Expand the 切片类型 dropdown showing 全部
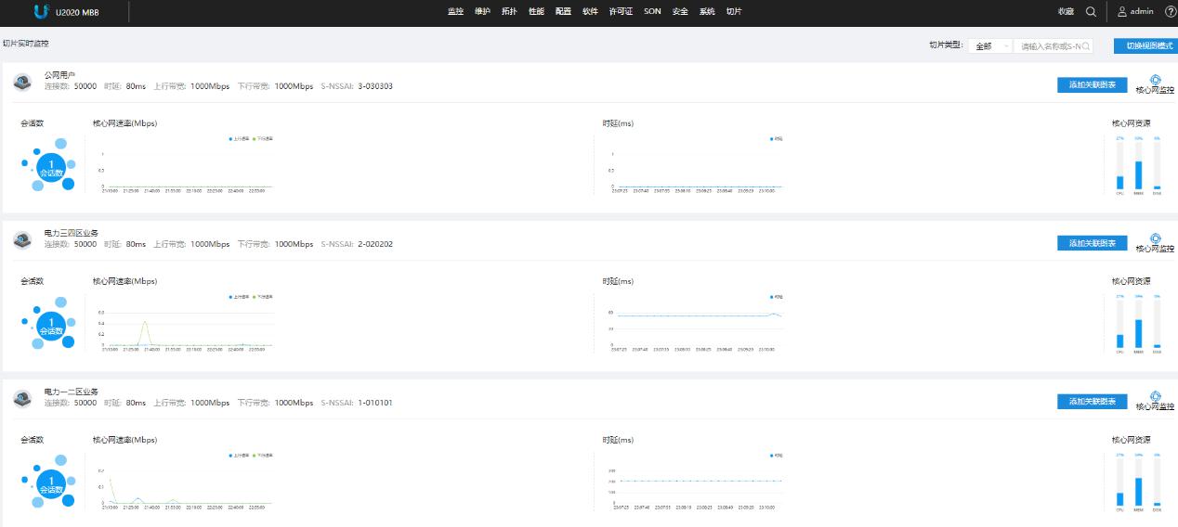This screenshot has height=527, width=1178. click(990, 45)
